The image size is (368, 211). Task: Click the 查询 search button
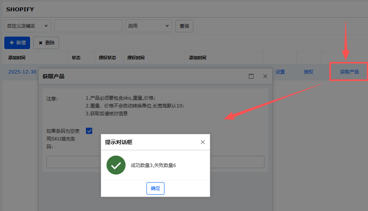click(x=184, y=26)
